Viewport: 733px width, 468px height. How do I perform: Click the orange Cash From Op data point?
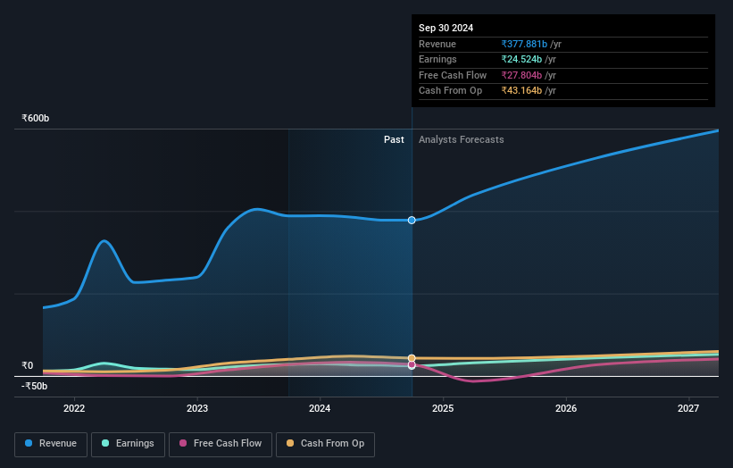pyautogui.click(x=412, y=358)
